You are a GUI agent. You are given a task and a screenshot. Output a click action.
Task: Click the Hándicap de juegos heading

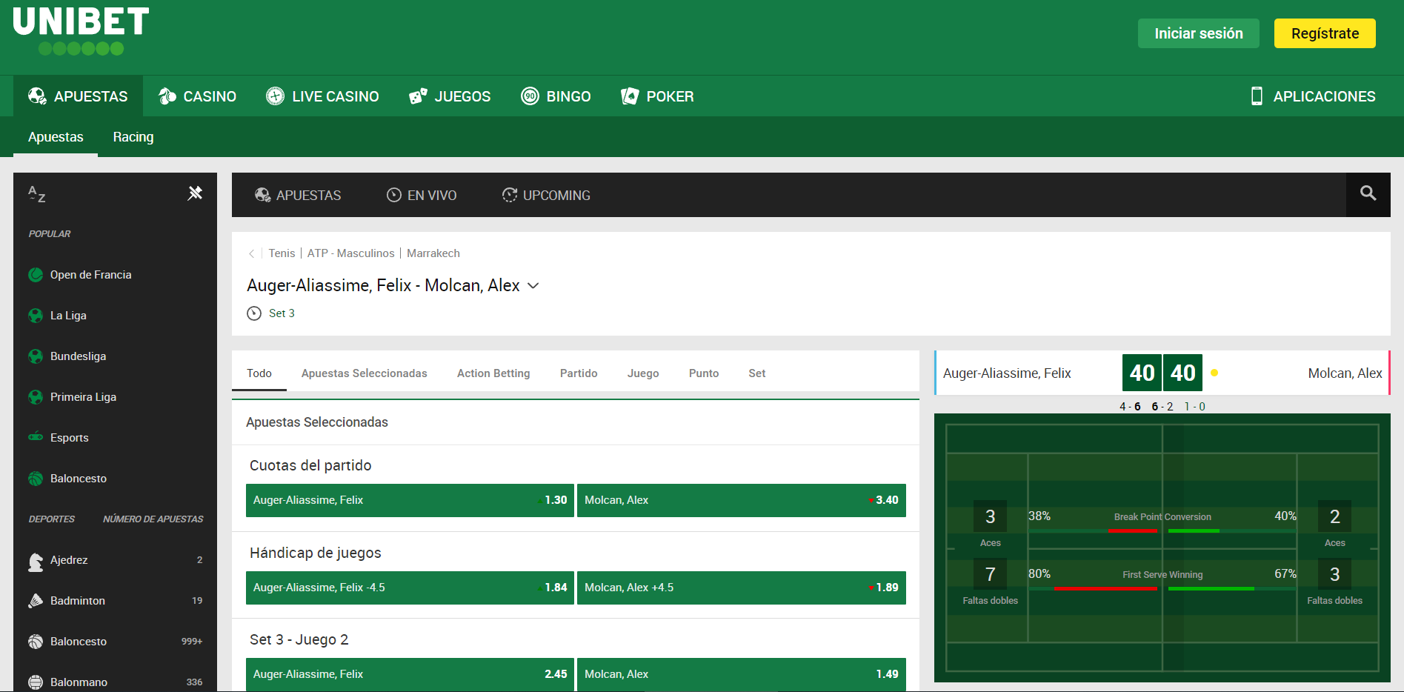click(315, 553)
